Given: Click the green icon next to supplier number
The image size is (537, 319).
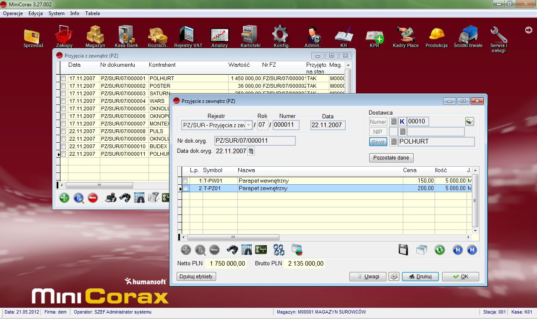Looking at the screenshot, I should coord(469,122).
